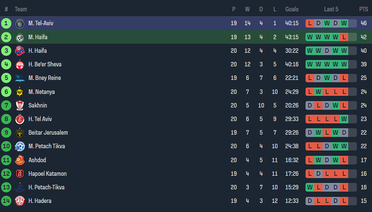Screen dimensions: 372x212
Task: Open the H. Haifa team link
Action: [x=37, y=51]
